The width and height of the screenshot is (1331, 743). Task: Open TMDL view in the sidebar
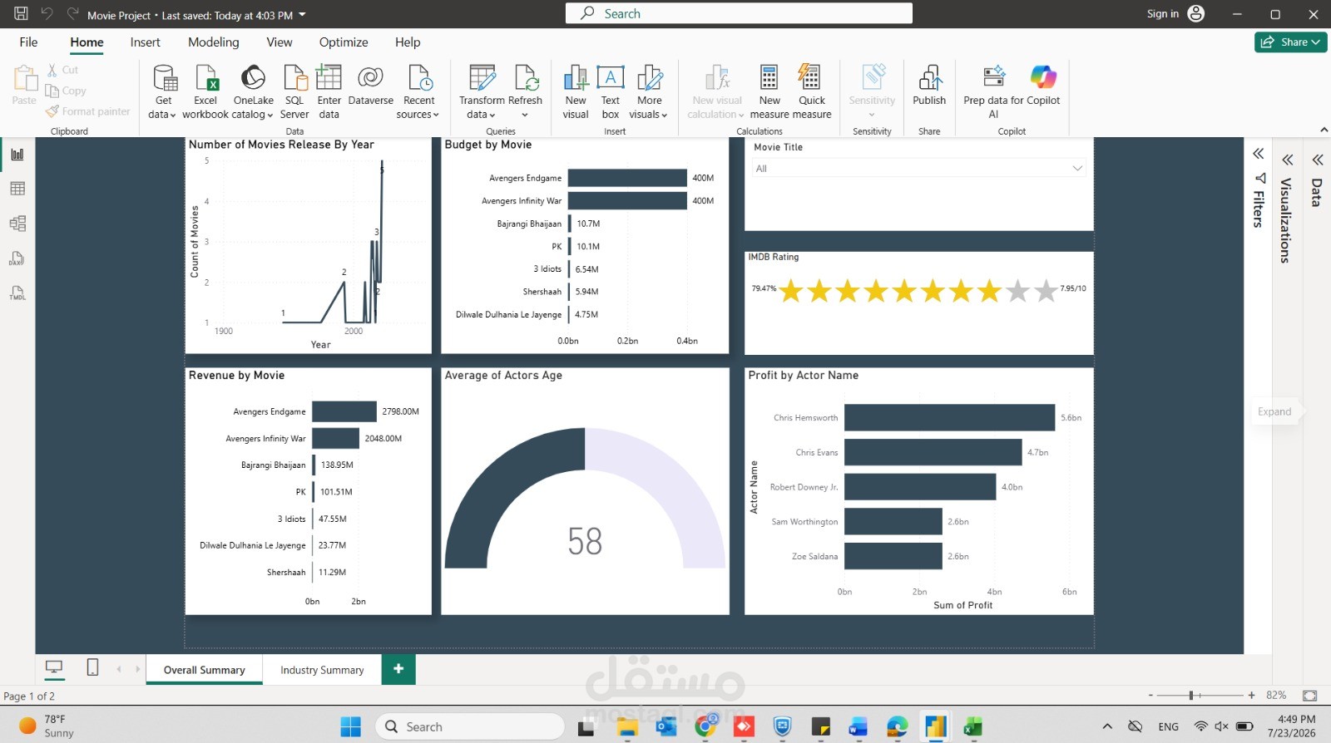click(x=17, y=293)
